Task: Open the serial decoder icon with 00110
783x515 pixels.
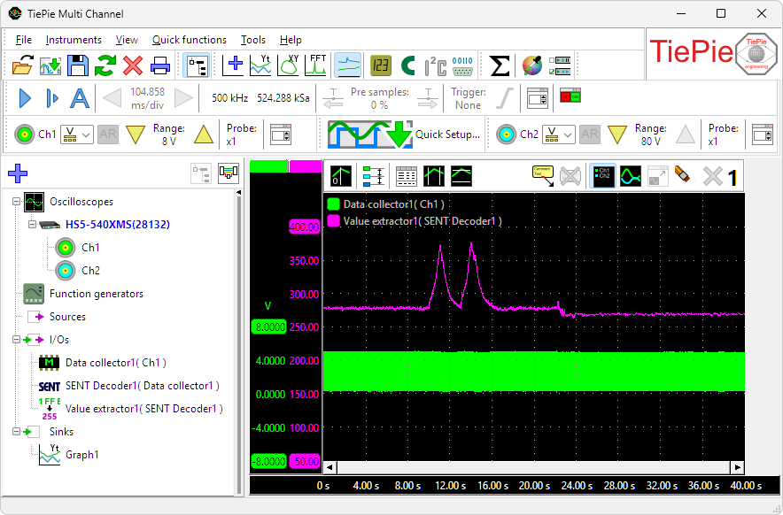Action: coord(462,65)
